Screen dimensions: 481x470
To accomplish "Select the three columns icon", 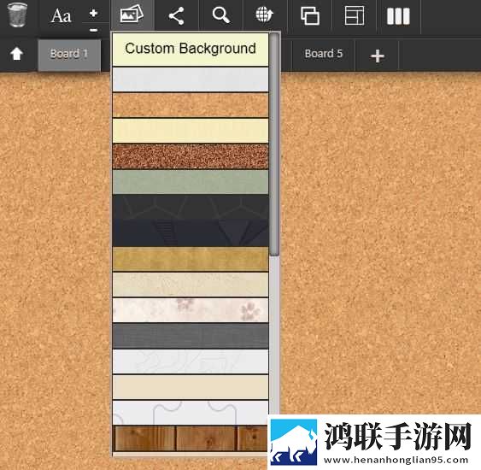I will pyautogui.click(x=398, y=15).
